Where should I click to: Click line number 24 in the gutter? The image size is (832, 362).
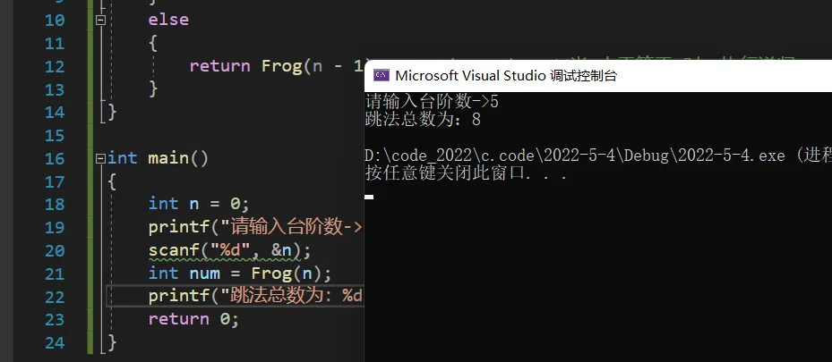(x=54, y=343)
